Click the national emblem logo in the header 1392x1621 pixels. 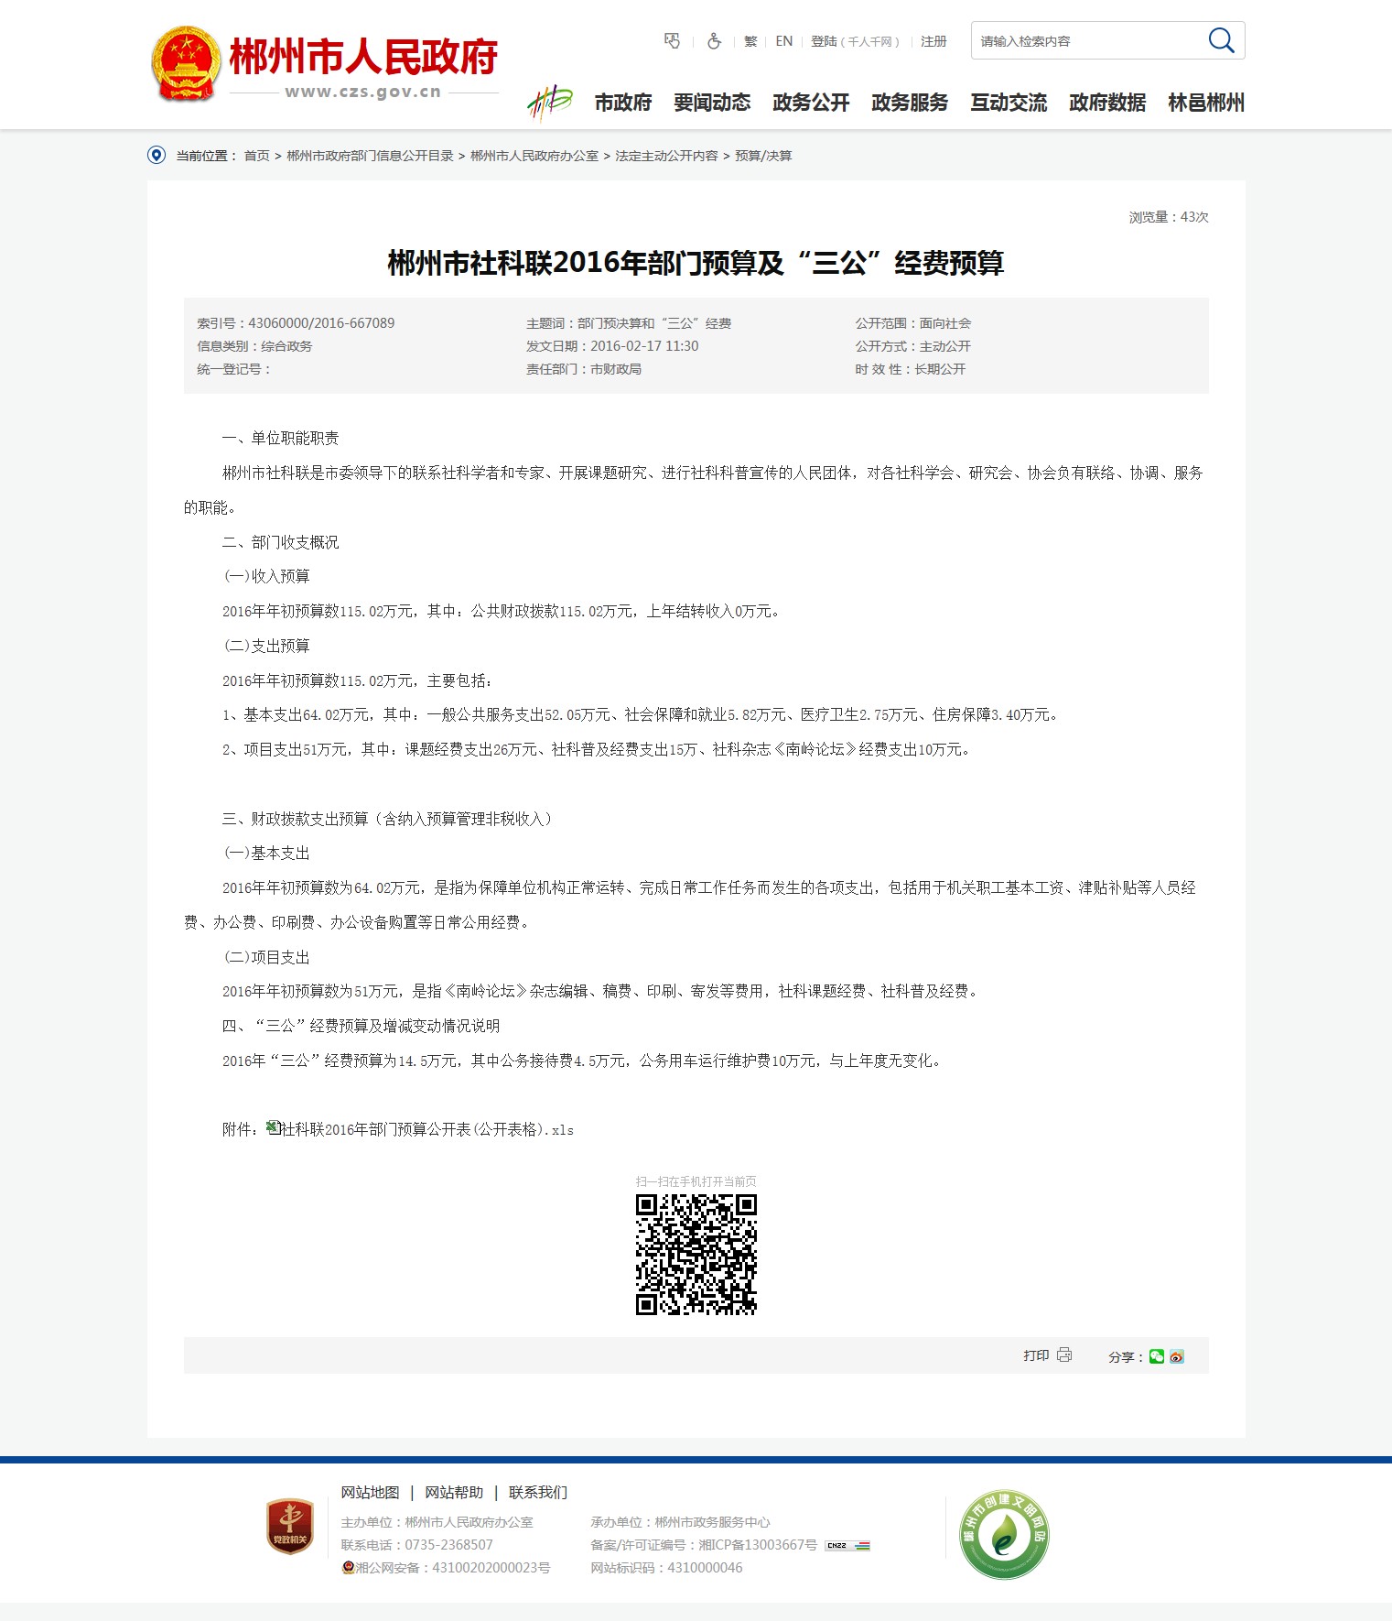(x=186, y=63)
